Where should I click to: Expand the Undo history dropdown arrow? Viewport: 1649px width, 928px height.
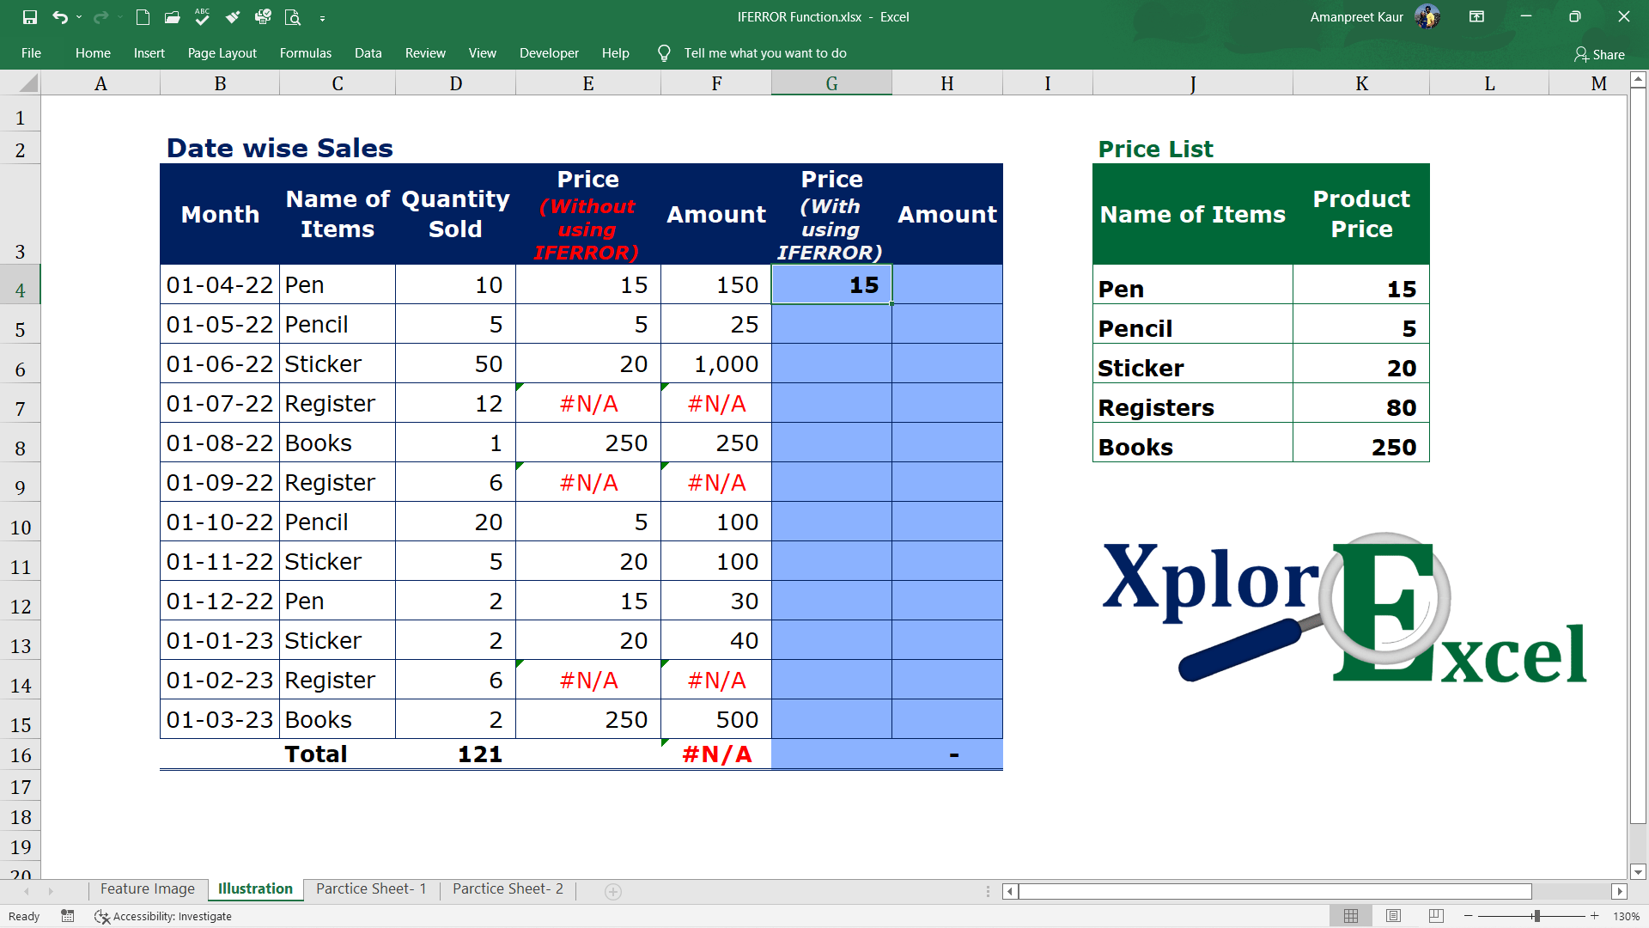click(x=79, y=17)
